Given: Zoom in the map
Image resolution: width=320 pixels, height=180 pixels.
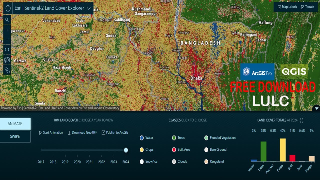Looking at the screenshot, I should 7,30.
